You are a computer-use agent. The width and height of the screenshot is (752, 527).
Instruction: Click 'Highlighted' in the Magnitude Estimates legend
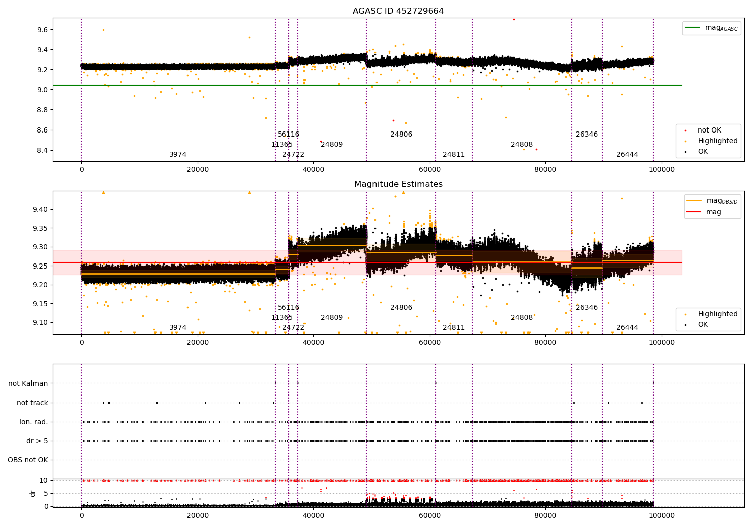(718, 314)
